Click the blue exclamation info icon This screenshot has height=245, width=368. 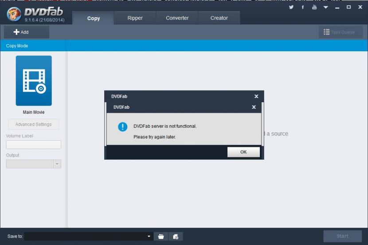pos(122,127)
